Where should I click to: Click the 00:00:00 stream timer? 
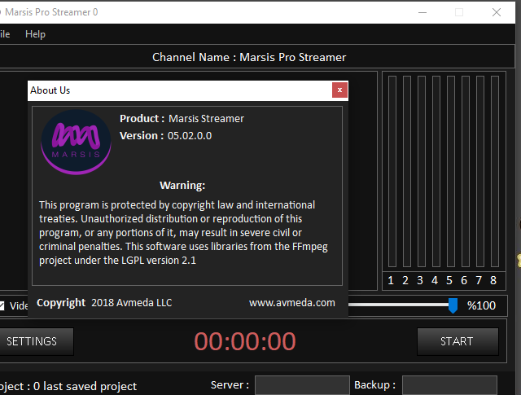(245, 341)
